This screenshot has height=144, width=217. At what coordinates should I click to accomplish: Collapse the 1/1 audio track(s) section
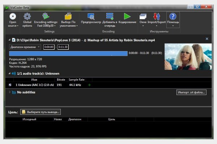click(9, 73)
